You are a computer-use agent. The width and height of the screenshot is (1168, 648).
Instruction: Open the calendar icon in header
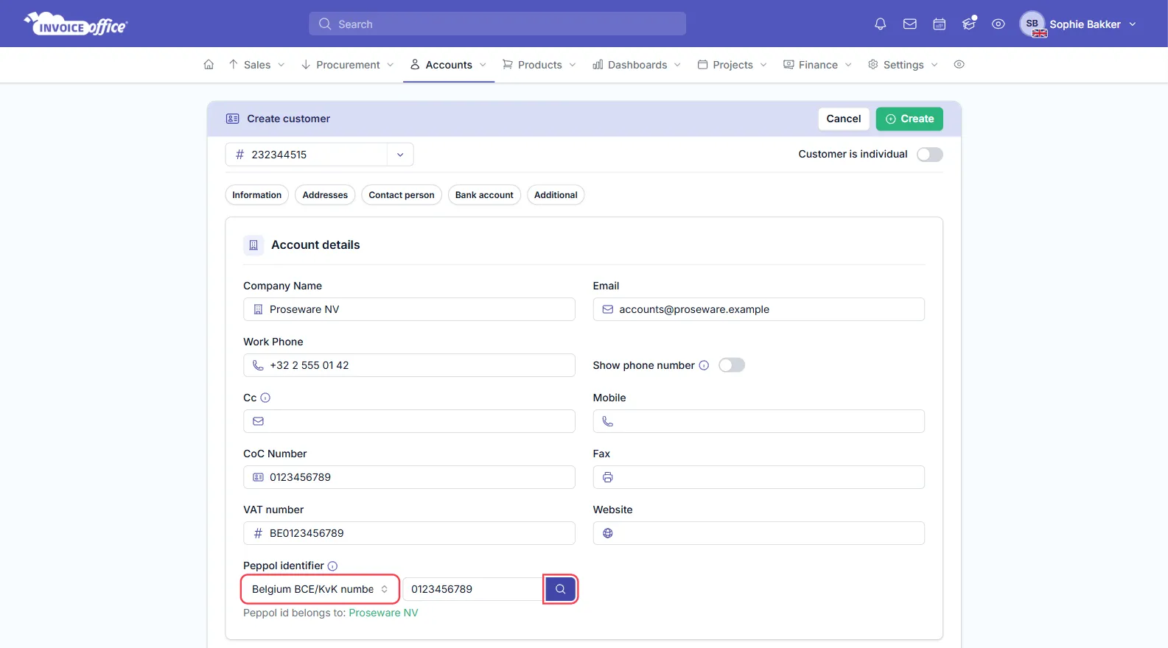[940, 24]
